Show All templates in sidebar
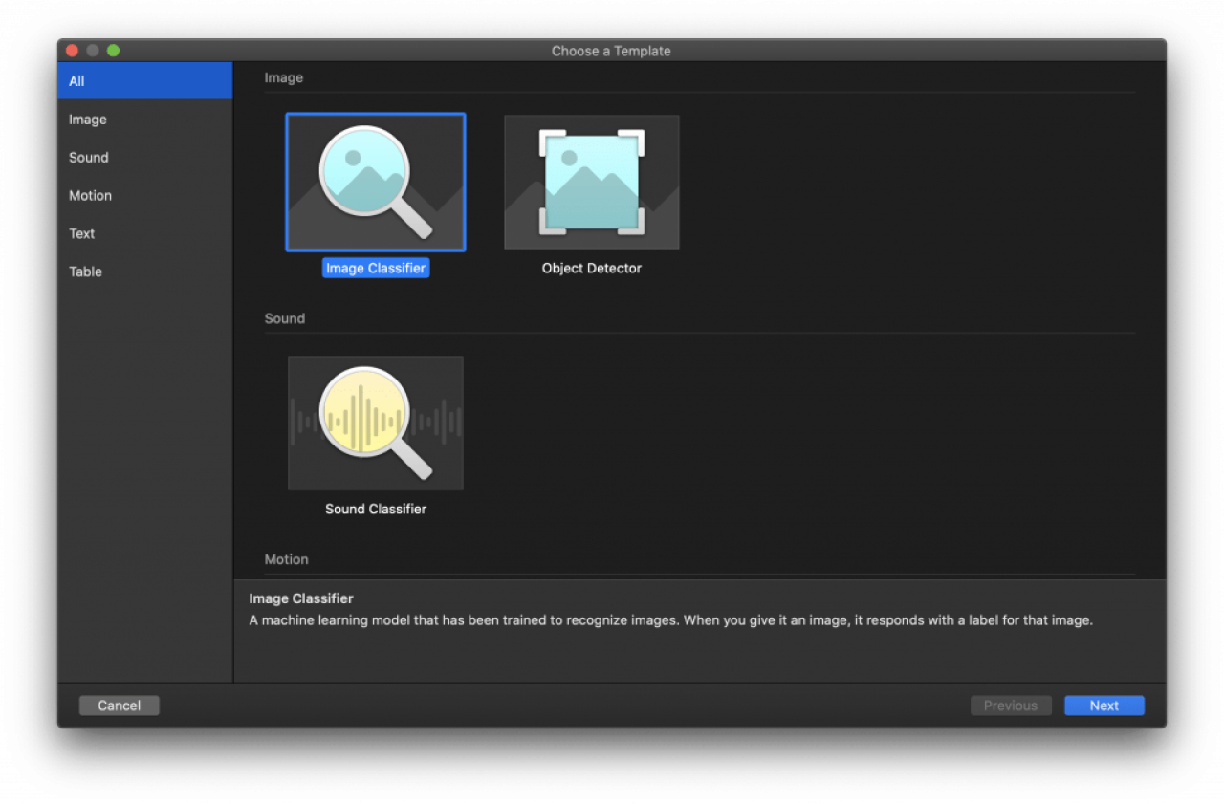 (145, 81)
